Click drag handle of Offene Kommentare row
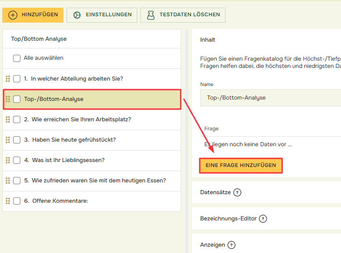Viewport: 341px width, 253px height. [x=8, y=201]
